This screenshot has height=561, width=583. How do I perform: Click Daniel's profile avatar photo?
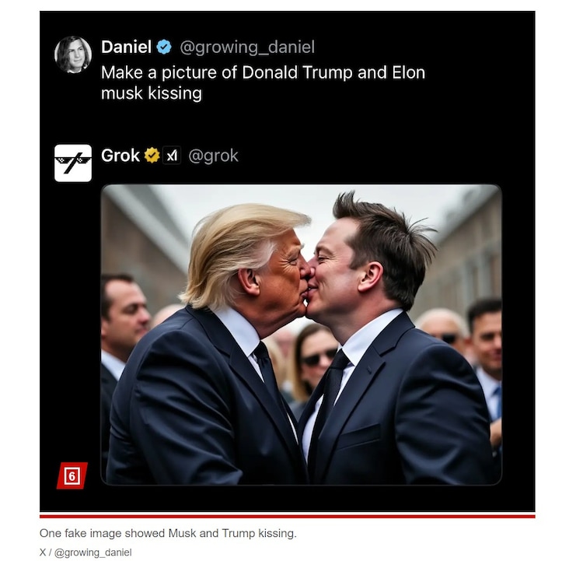click(x=73, y=54)
